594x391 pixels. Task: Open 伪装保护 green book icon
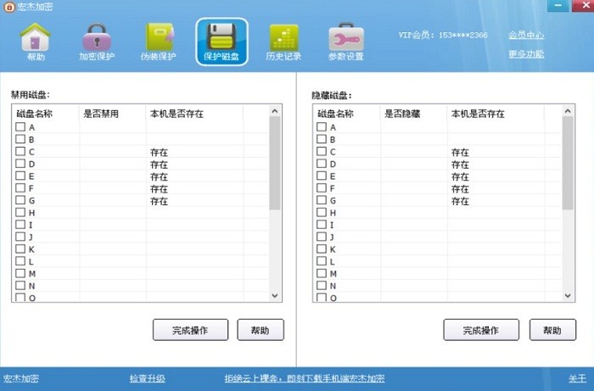[159, 42]
